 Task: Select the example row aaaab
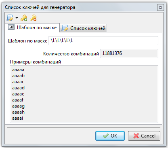tap(19, 76)
